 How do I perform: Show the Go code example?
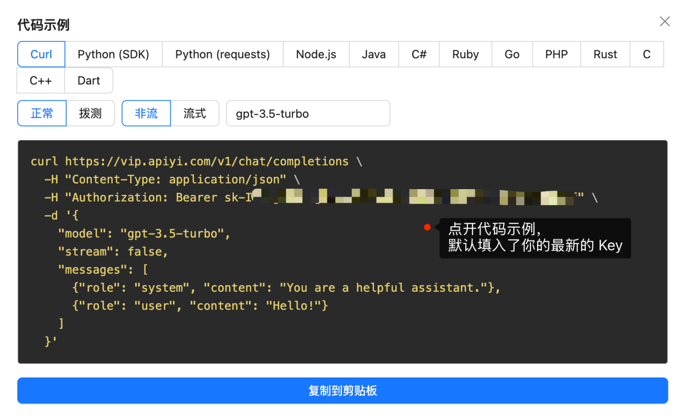tap(512, 54)
